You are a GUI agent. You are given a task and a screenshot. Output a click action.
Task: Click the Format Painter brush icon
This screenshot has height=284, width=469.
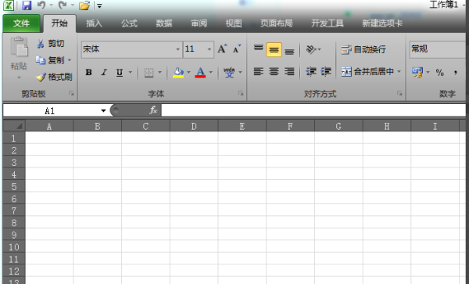pos(41,77)
